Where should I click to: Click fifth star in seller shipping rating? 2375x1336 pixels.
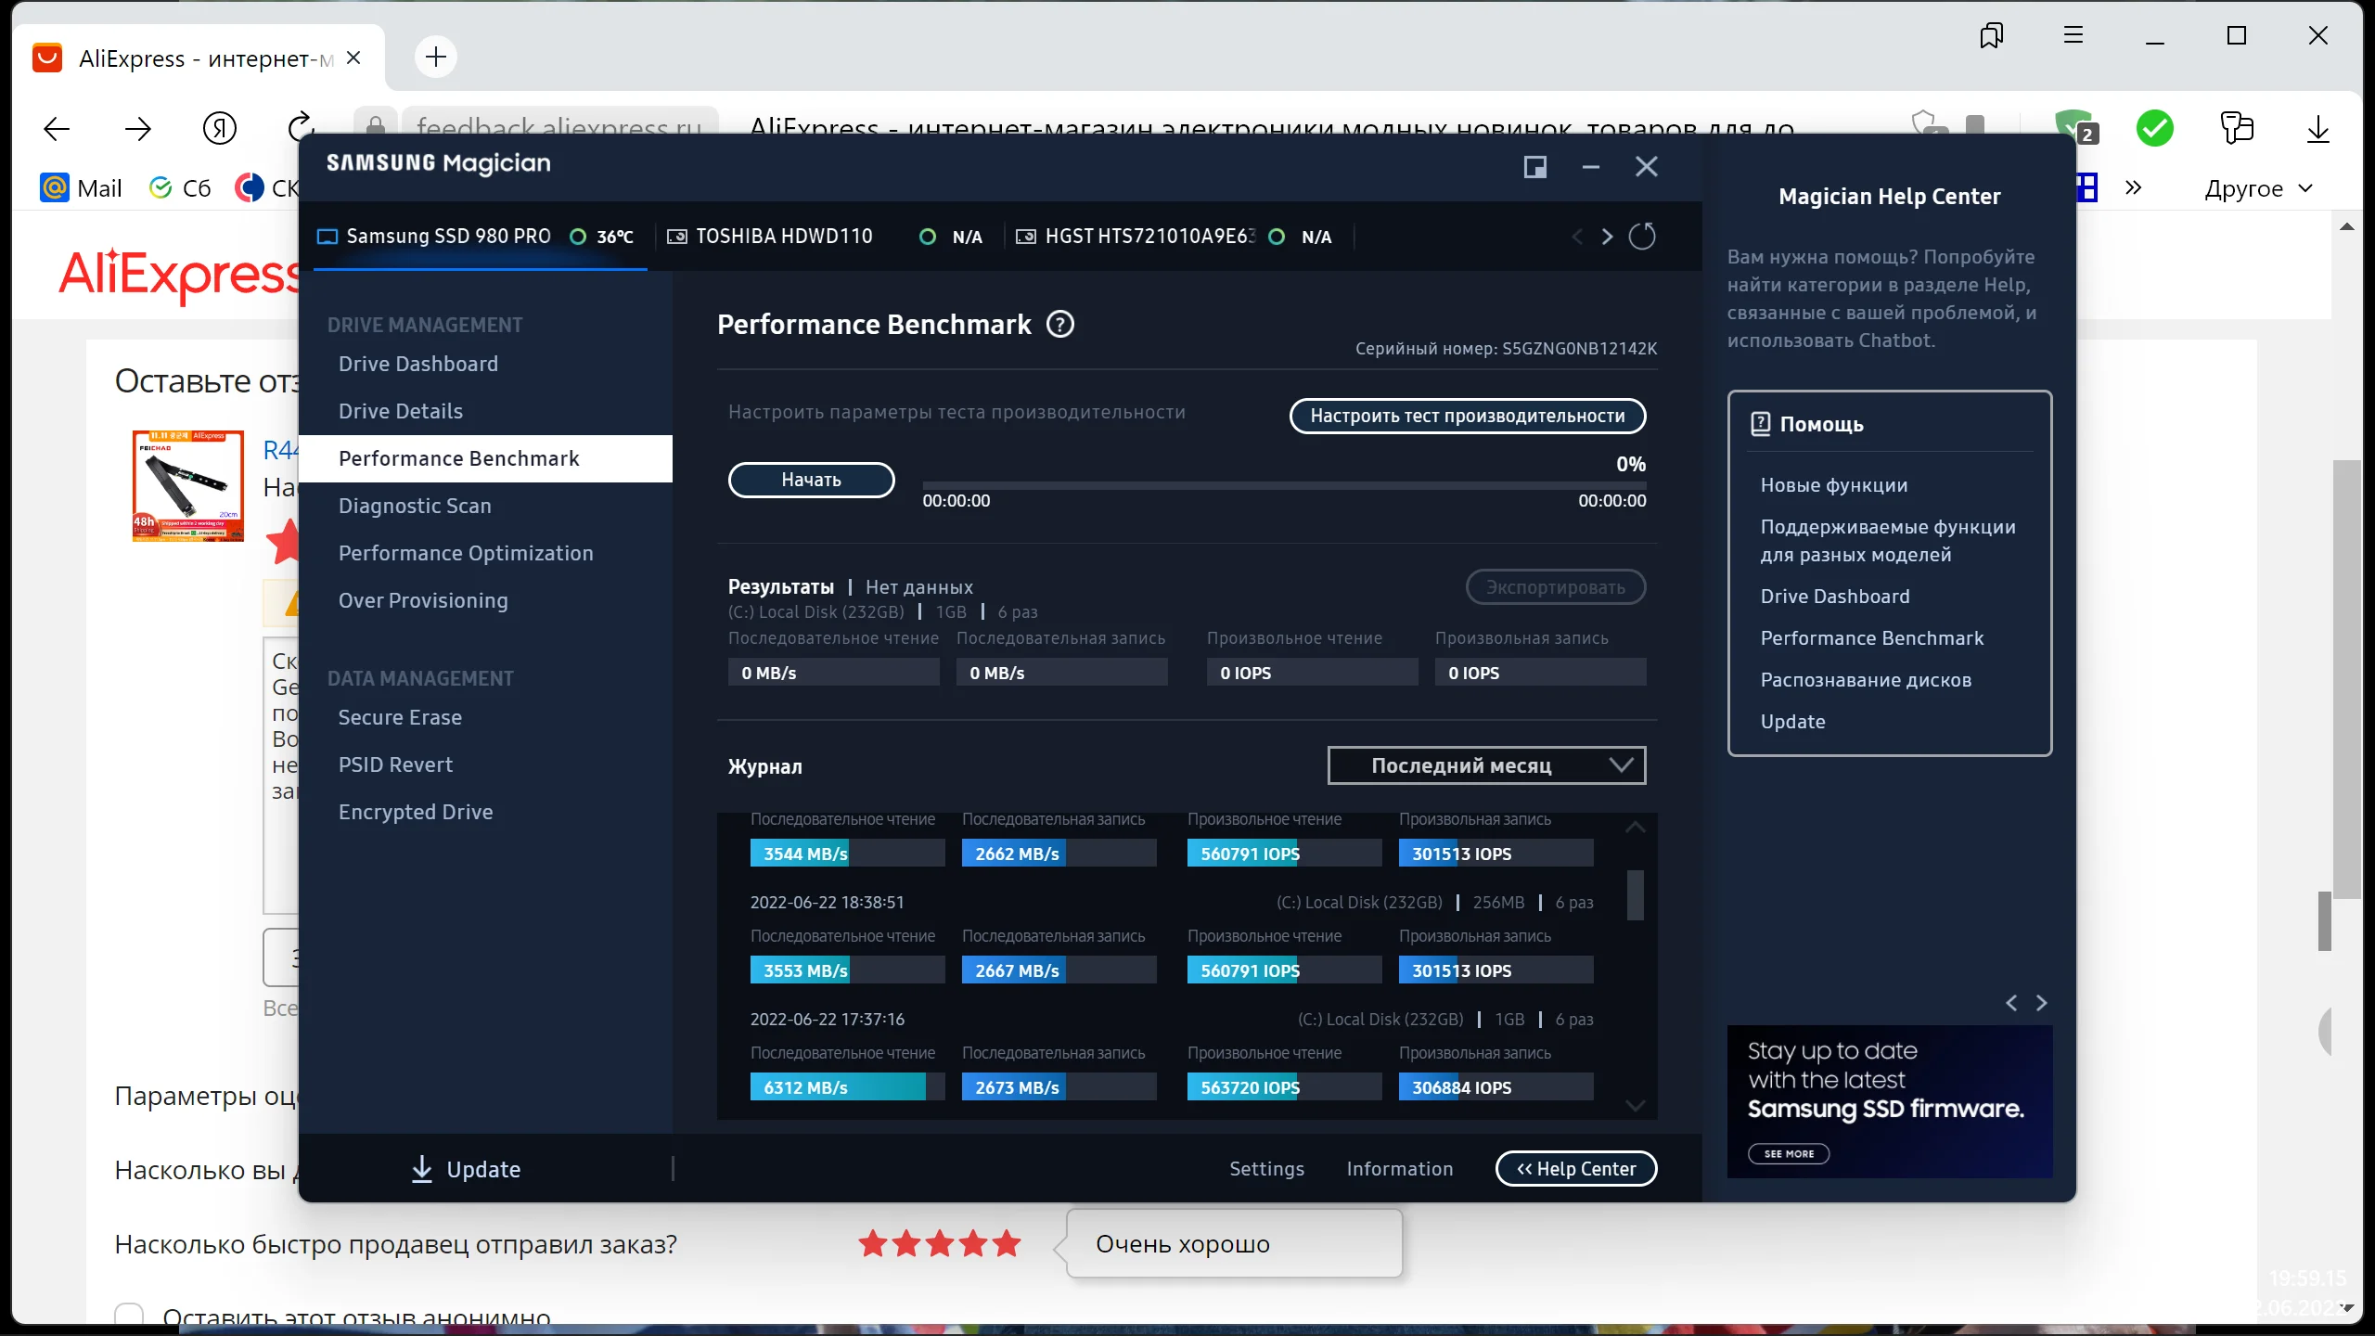tap(1007, 1243)
